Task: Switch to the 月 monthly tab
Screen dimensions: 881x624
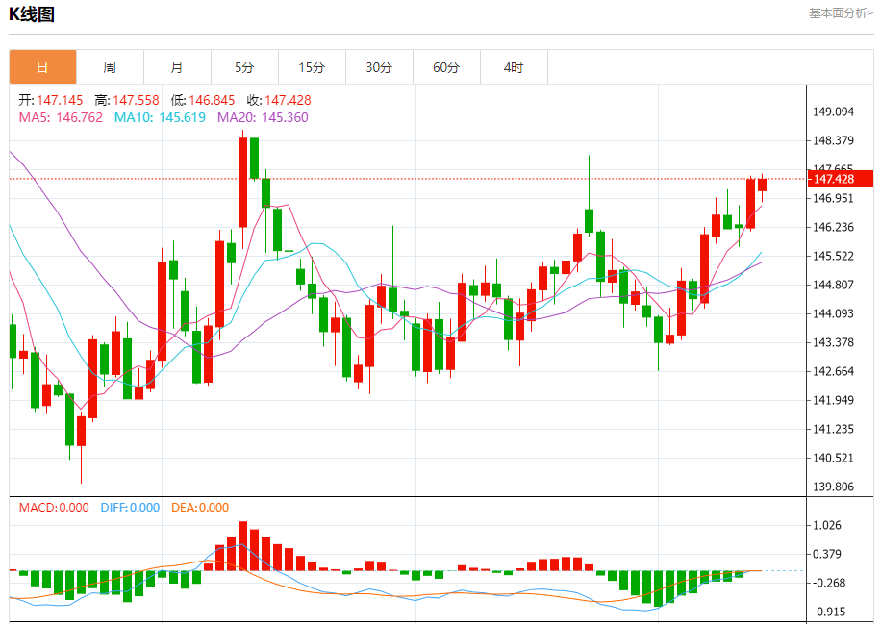Action: [x=178, y=67]
